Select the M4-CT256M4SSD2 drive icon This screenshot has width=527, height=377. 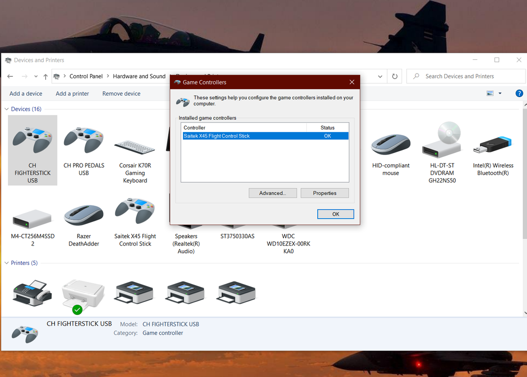click(x=32, y=219)
